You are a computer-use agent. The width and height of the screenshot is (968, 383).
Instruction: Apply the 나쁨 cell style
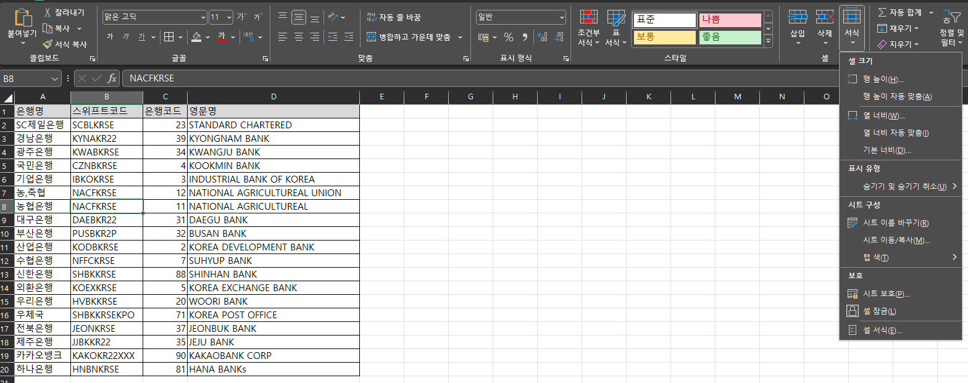click(730, 20)
